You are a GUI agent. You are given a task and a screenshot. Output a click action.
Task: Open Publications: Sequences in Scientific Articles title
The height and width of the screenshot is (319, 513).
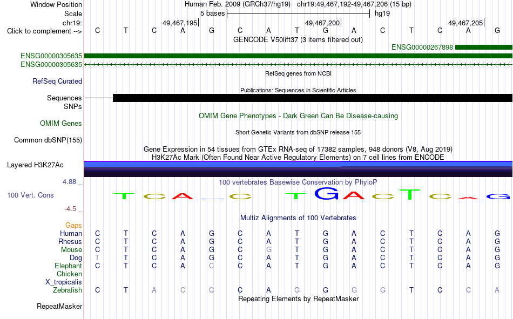point(298,90)
